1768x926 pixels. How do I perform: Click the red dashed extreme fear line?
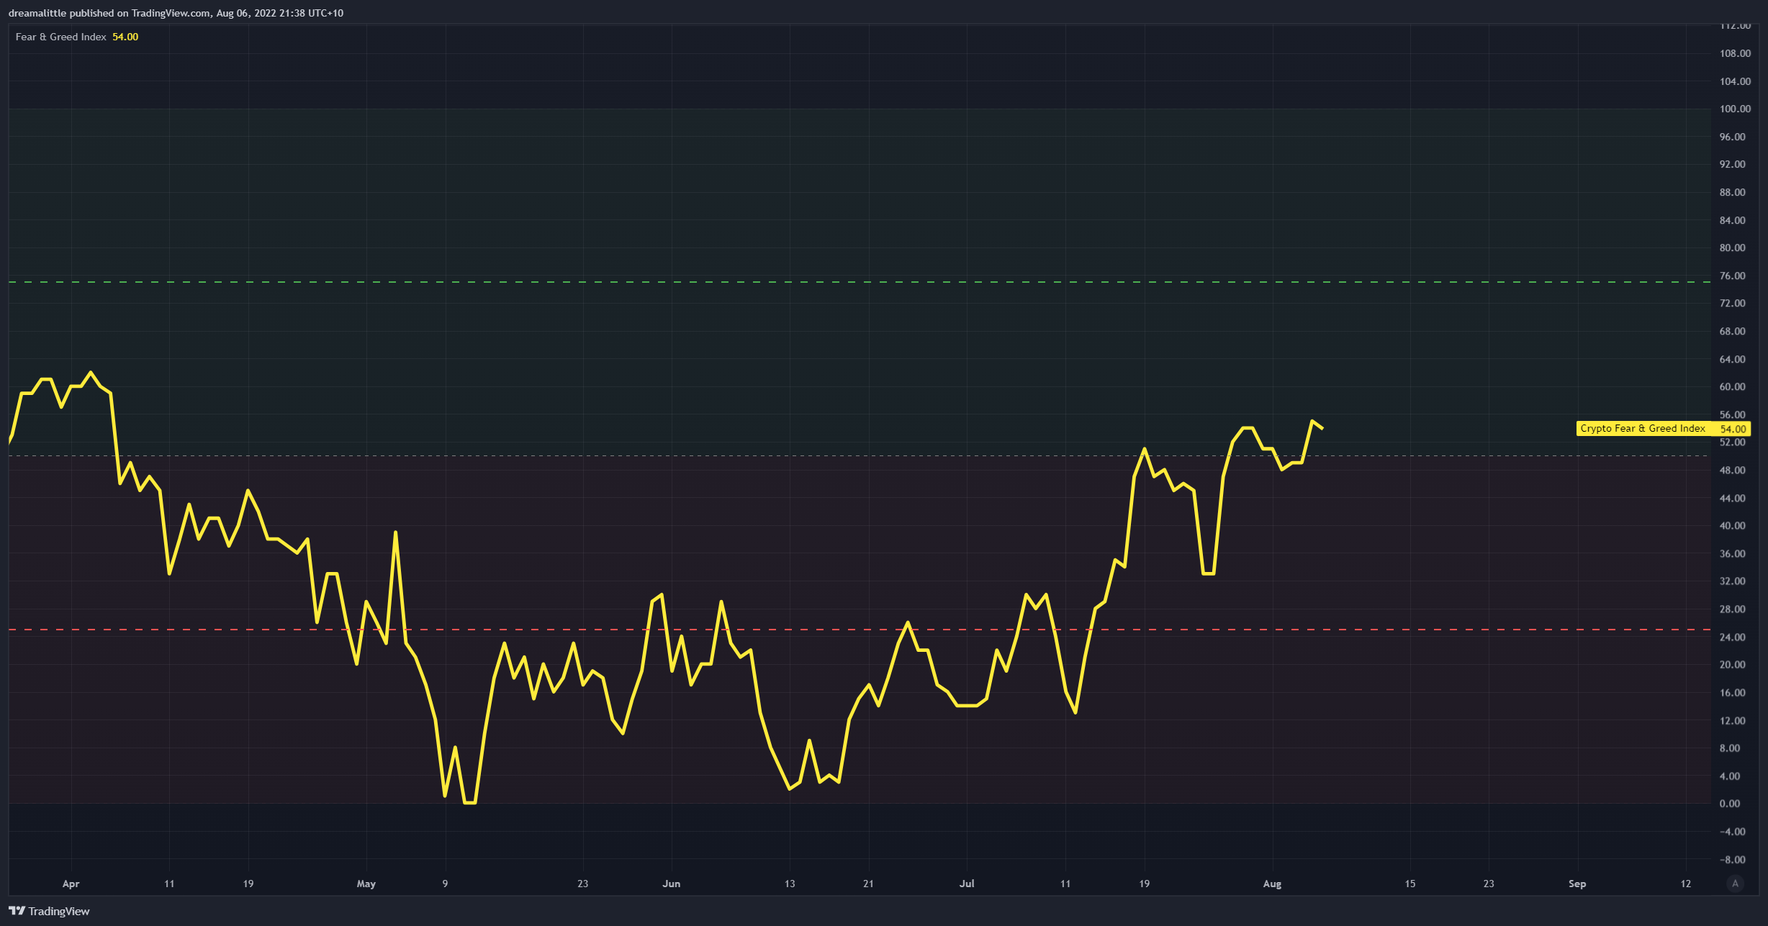[x=860, y=630]
